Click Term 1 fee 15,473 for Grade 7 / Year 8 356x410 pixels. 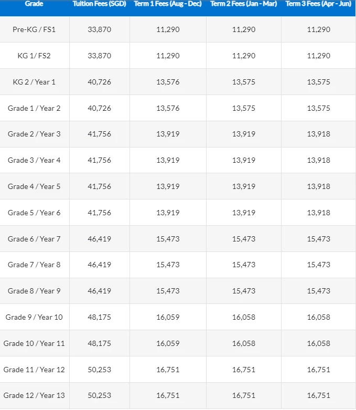point(168,265)
